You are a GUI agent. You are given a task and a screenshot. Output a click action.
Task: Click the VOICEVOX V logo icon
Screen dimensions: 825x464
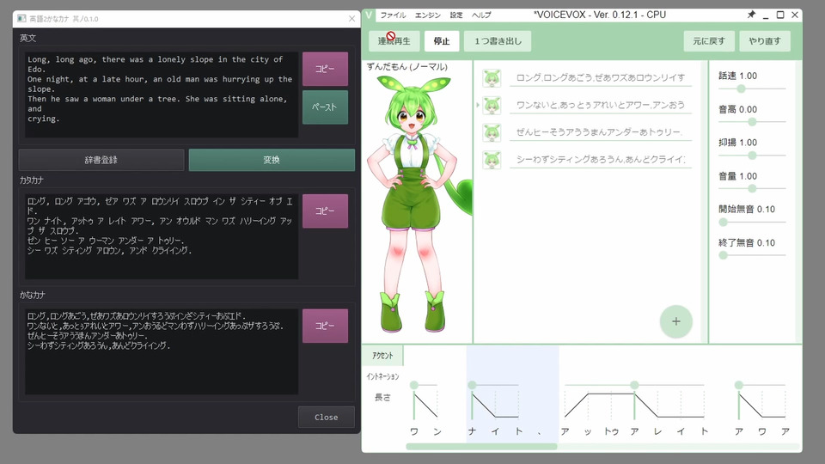point(369,15)
